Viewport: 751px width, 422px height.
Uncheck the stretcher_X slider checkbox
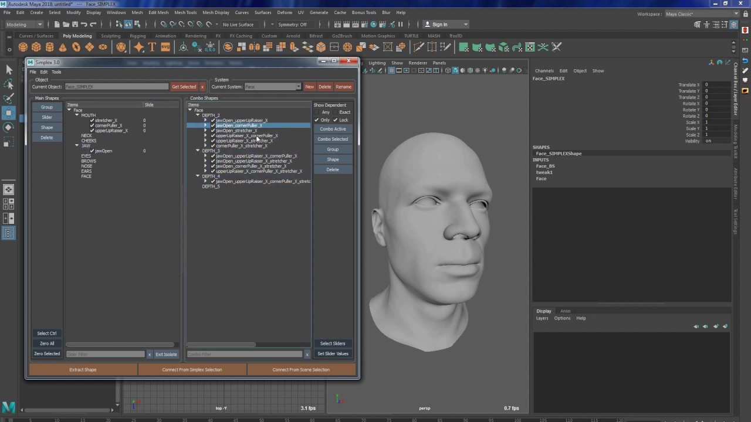click(x=92, y=120)
